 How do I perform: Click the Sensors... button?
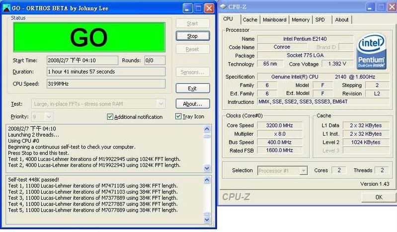pyautogui.click(x=193, y=72)
